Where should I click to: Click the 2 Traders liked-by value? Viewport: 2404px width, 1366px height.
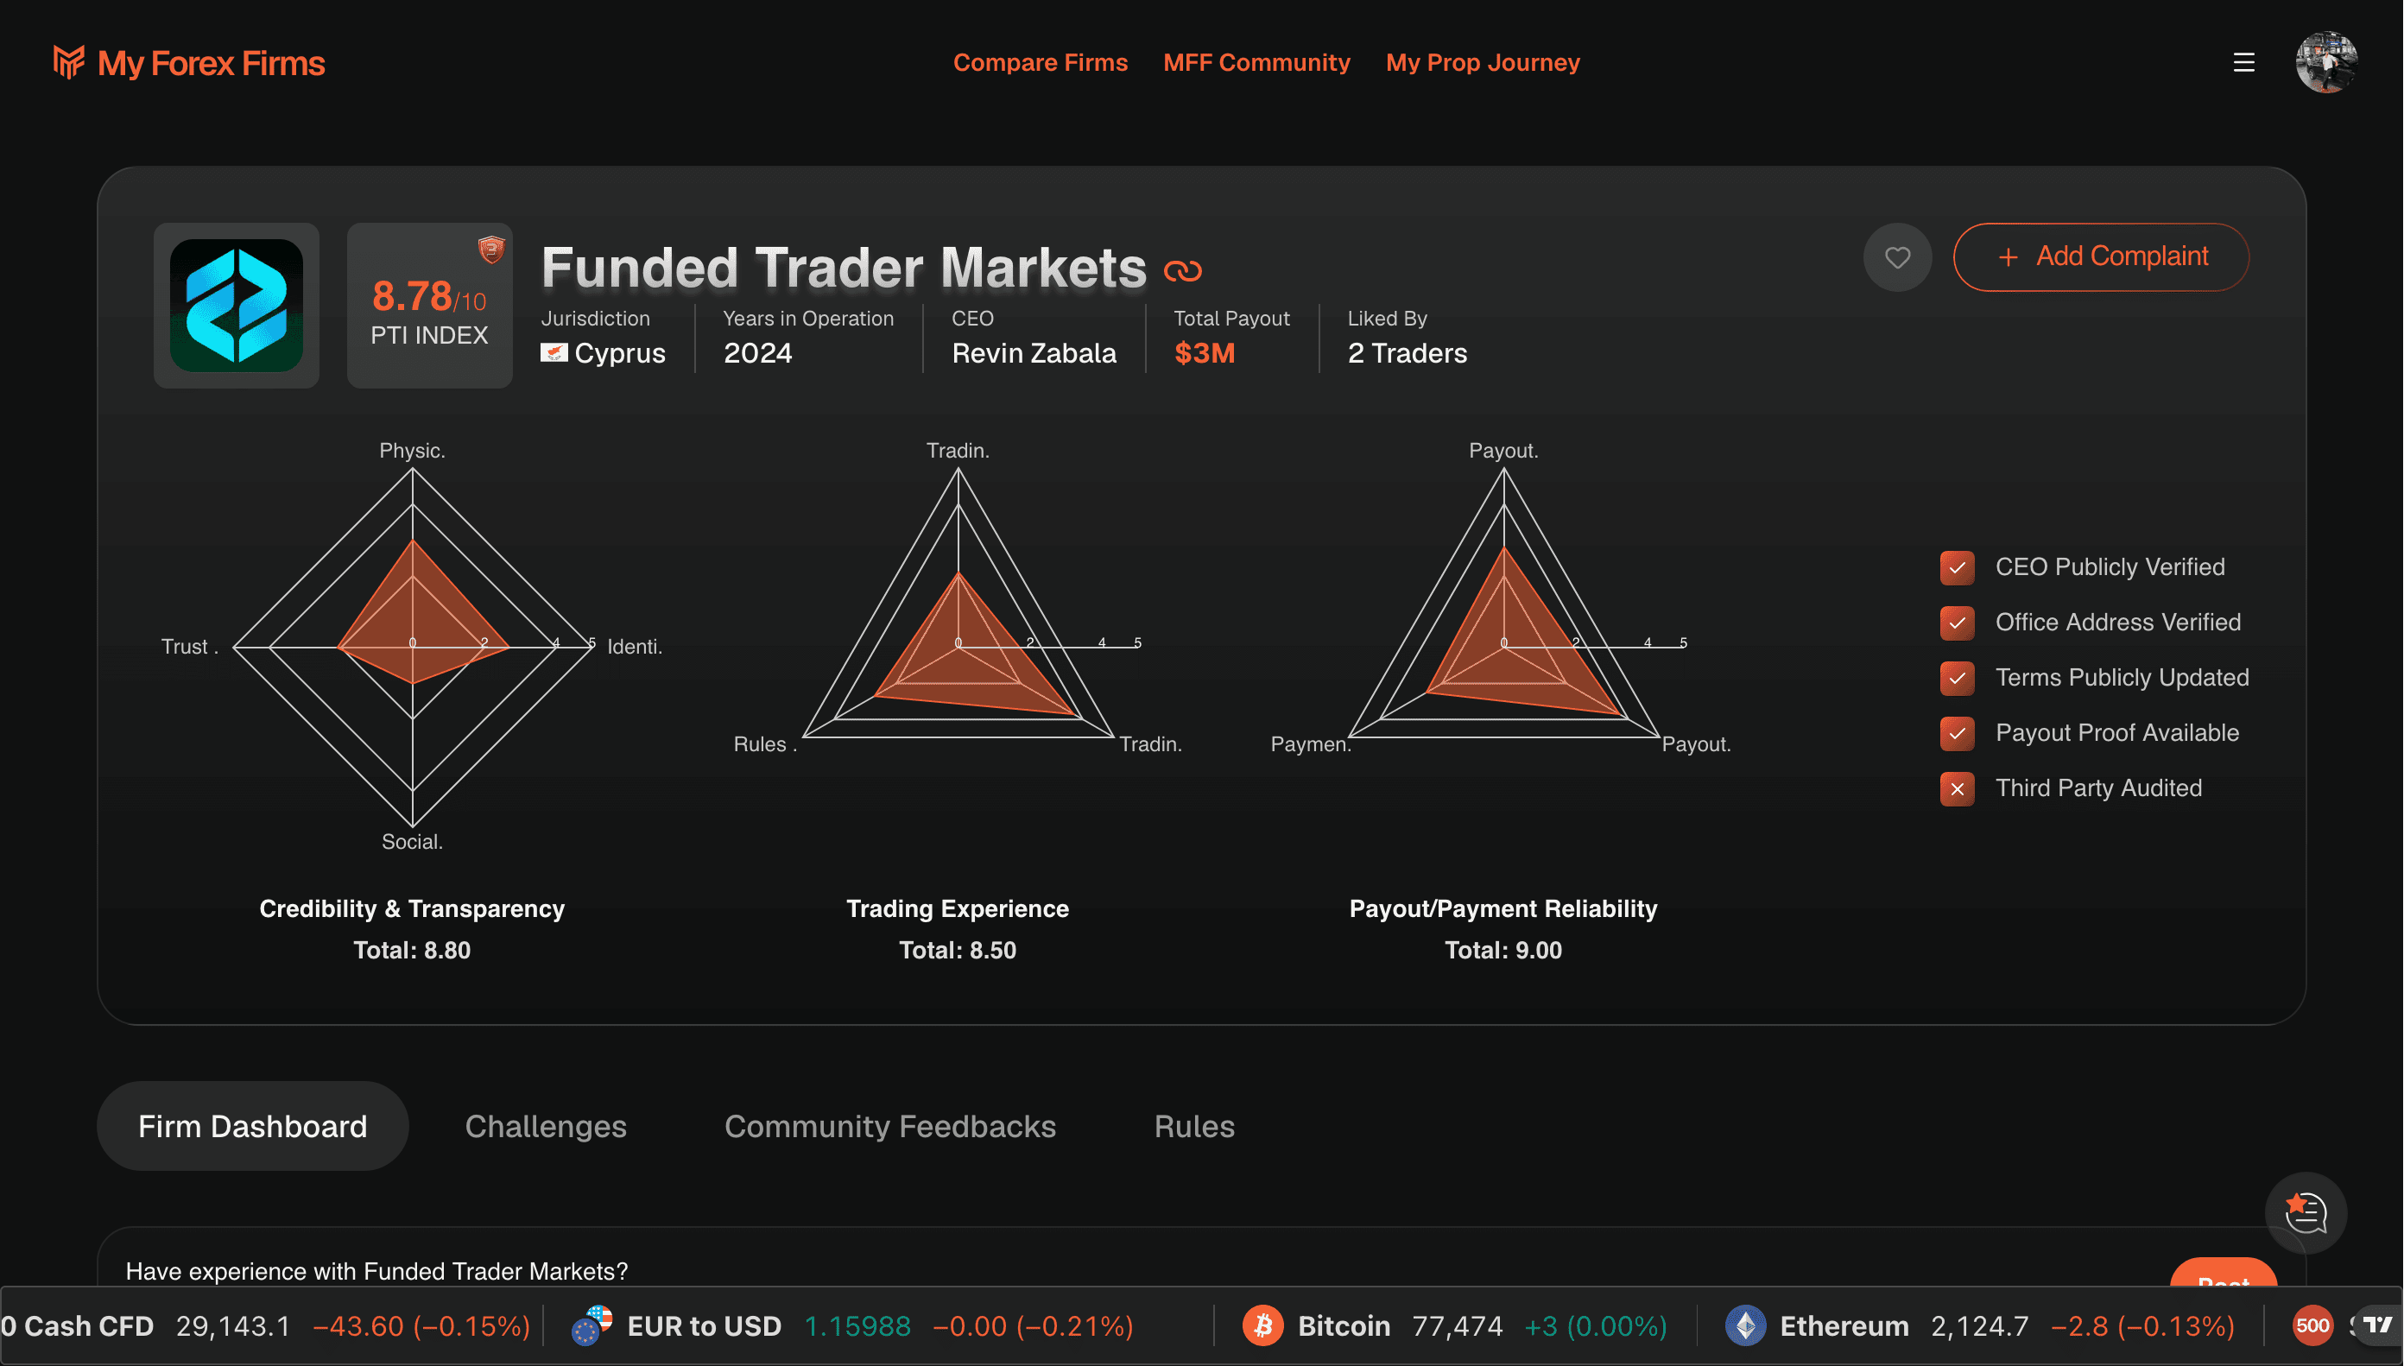pos(1407,353)
